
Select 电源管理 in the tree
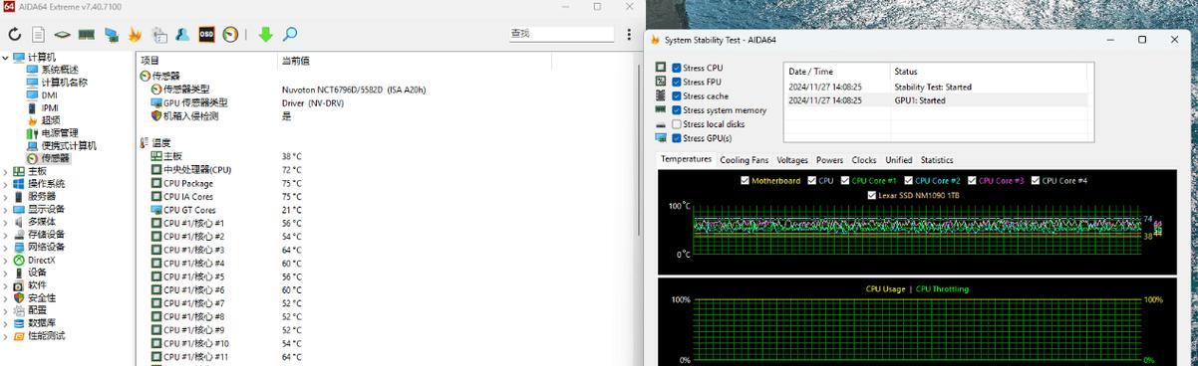pyautogui.click(x=59, y=133)
